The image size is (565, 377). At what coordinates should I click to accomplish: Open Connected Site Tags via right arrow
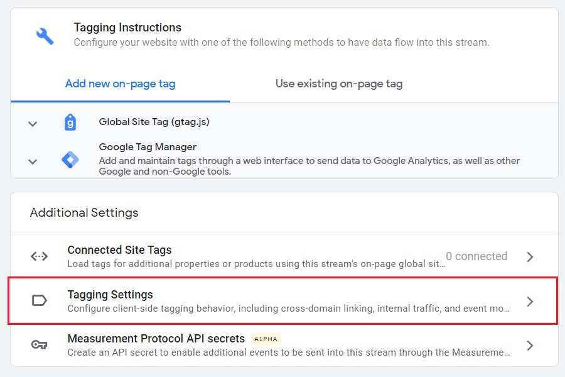(530, 257)
